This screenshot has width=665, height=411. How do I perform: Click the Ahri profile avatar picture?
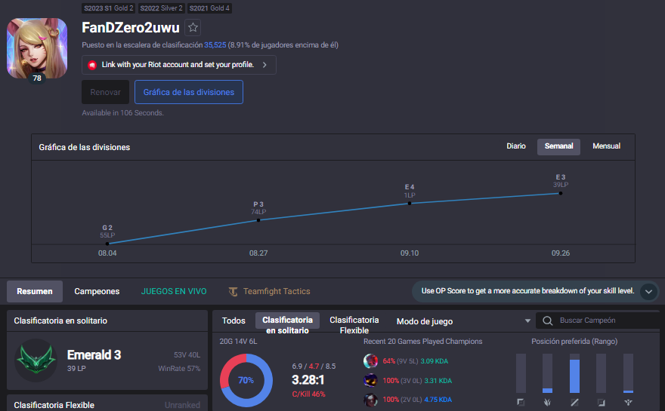(x=37, y=48)
